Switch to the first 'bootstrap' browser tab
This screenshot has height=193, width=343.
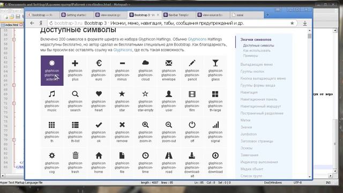(x=42, y=15)
